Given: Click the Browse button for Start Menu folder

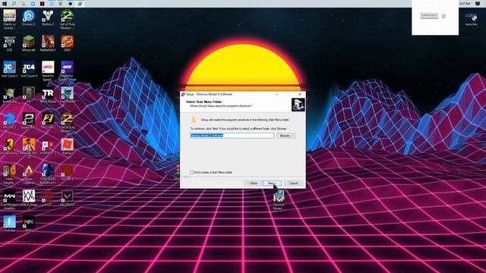Looking at the screenshot, I should click(x=286, y=136).
